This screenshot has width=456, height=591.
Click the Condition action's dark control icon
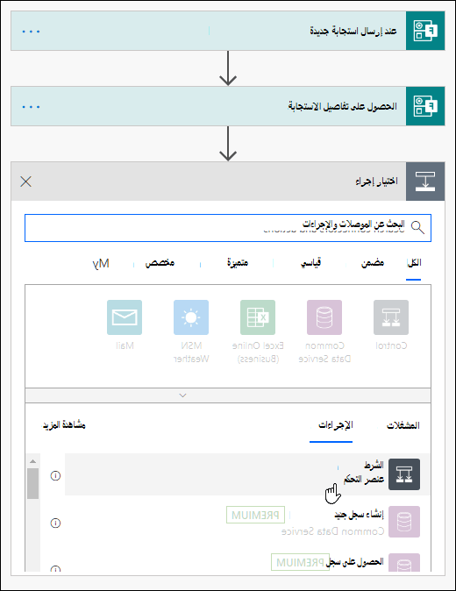pos(404,474)
